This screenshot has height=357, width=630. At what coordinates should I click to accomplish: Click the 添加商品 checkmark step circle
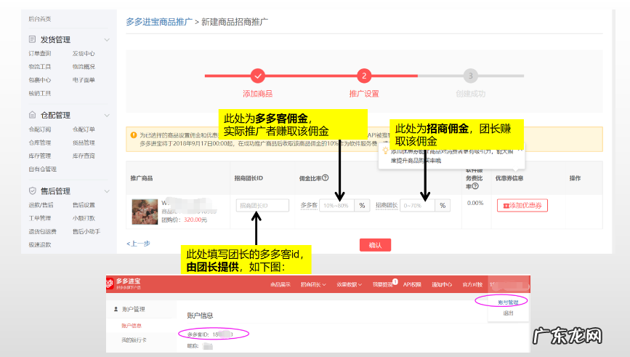[x=257, y=76]
